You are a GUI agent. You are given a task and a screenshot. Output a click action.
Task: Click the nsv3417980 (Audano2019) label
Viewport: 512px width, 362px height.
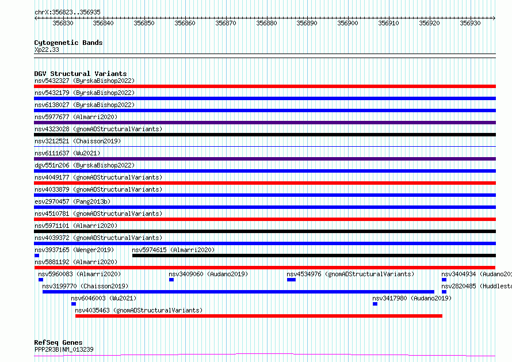(412, 298)
